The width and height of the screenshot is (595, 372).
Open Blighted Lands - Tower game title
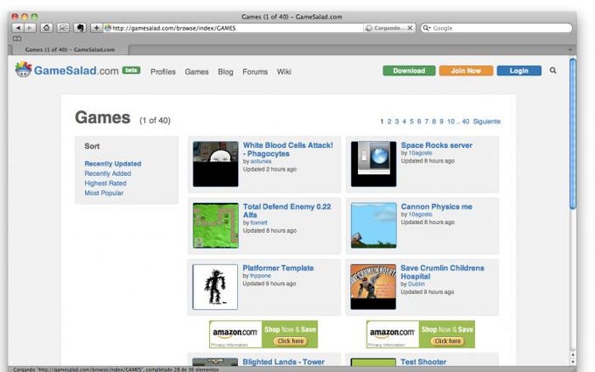coord(283,361)
